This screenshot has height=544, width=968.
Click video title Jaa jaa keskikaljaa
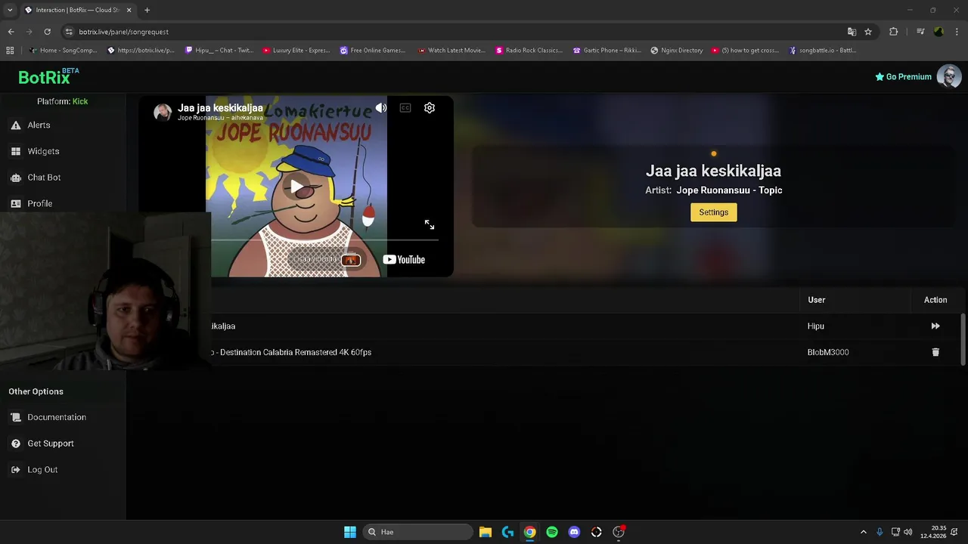coord(220,108)
